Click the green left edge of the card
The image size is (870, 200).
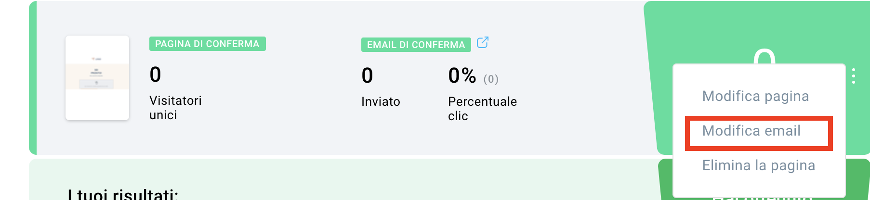tap(33, 78)
